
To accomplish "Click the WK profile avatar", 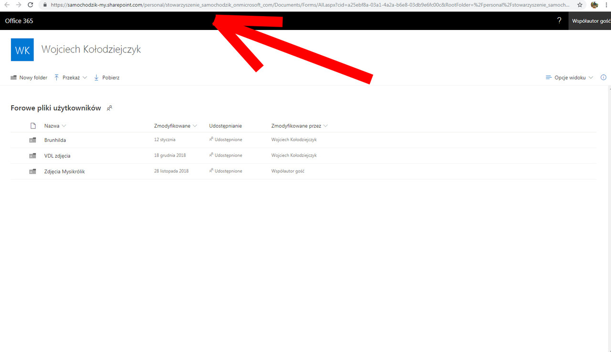I will click(x=22, y=50).
